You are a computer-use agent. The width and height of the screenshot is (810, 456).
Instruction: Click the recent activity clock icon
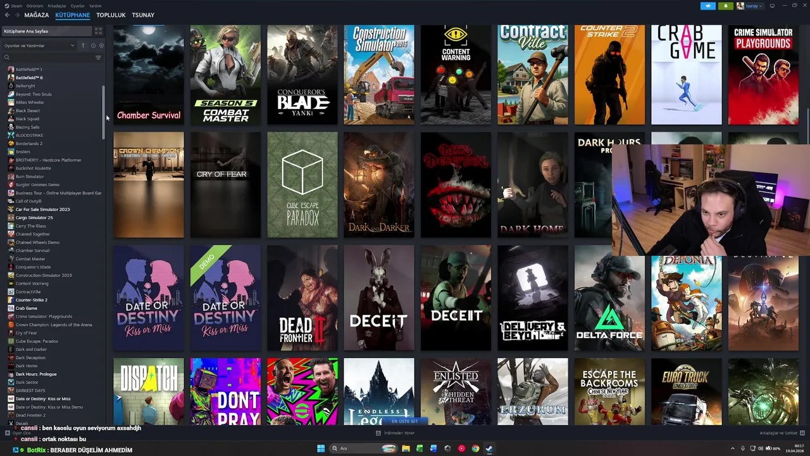coord(93,46)
